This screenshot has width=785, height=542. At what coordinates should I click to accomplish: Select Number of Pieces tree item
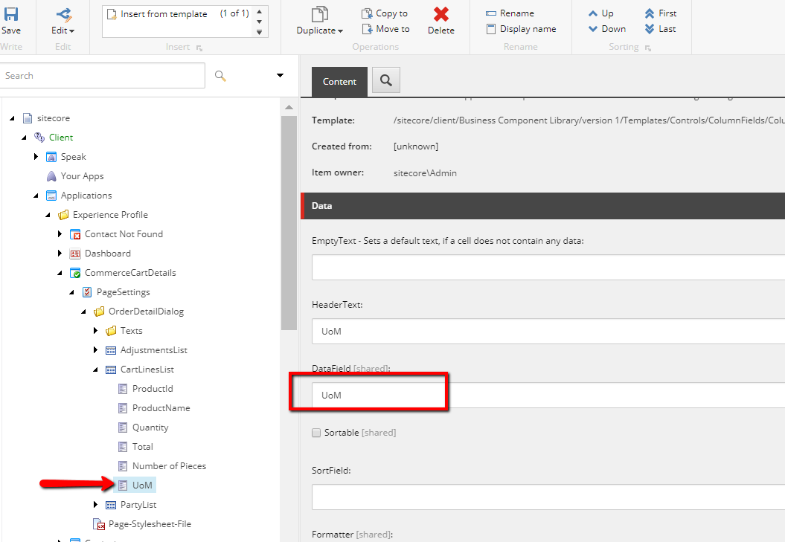coord(169,466)
